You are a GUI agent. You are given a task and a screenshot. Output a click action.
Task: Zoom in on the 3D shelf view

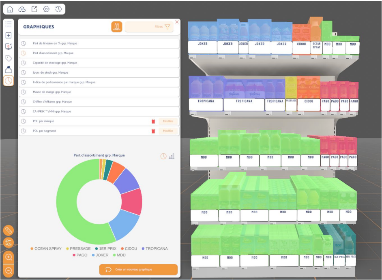[x=9, y=257]
